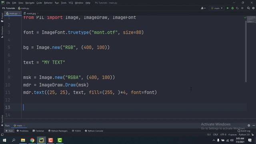
Task: Open Google Chrome from taskbar
Action: click(32, 140)
